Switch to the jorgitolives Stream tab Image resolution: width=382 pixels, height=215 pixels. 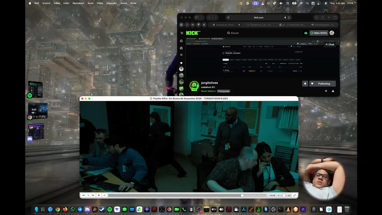coord(227,25)
